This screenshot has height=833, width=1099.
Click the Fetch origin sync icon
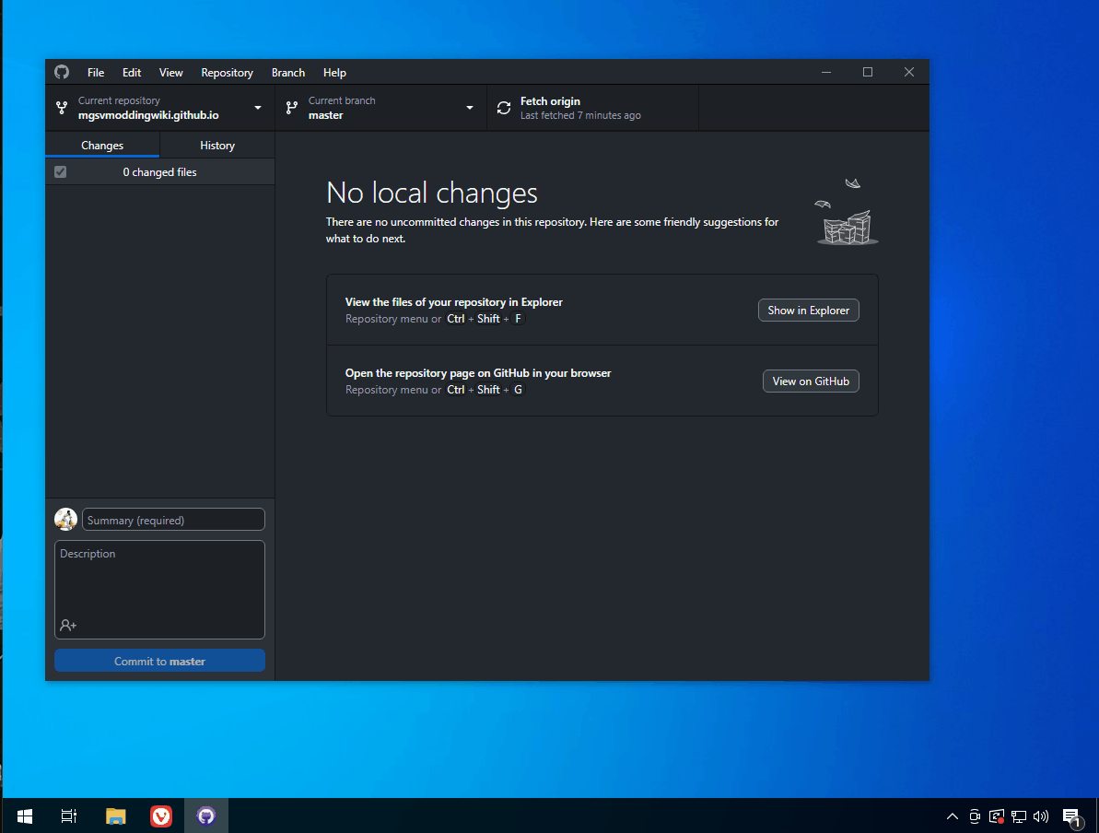pos(504,108)
